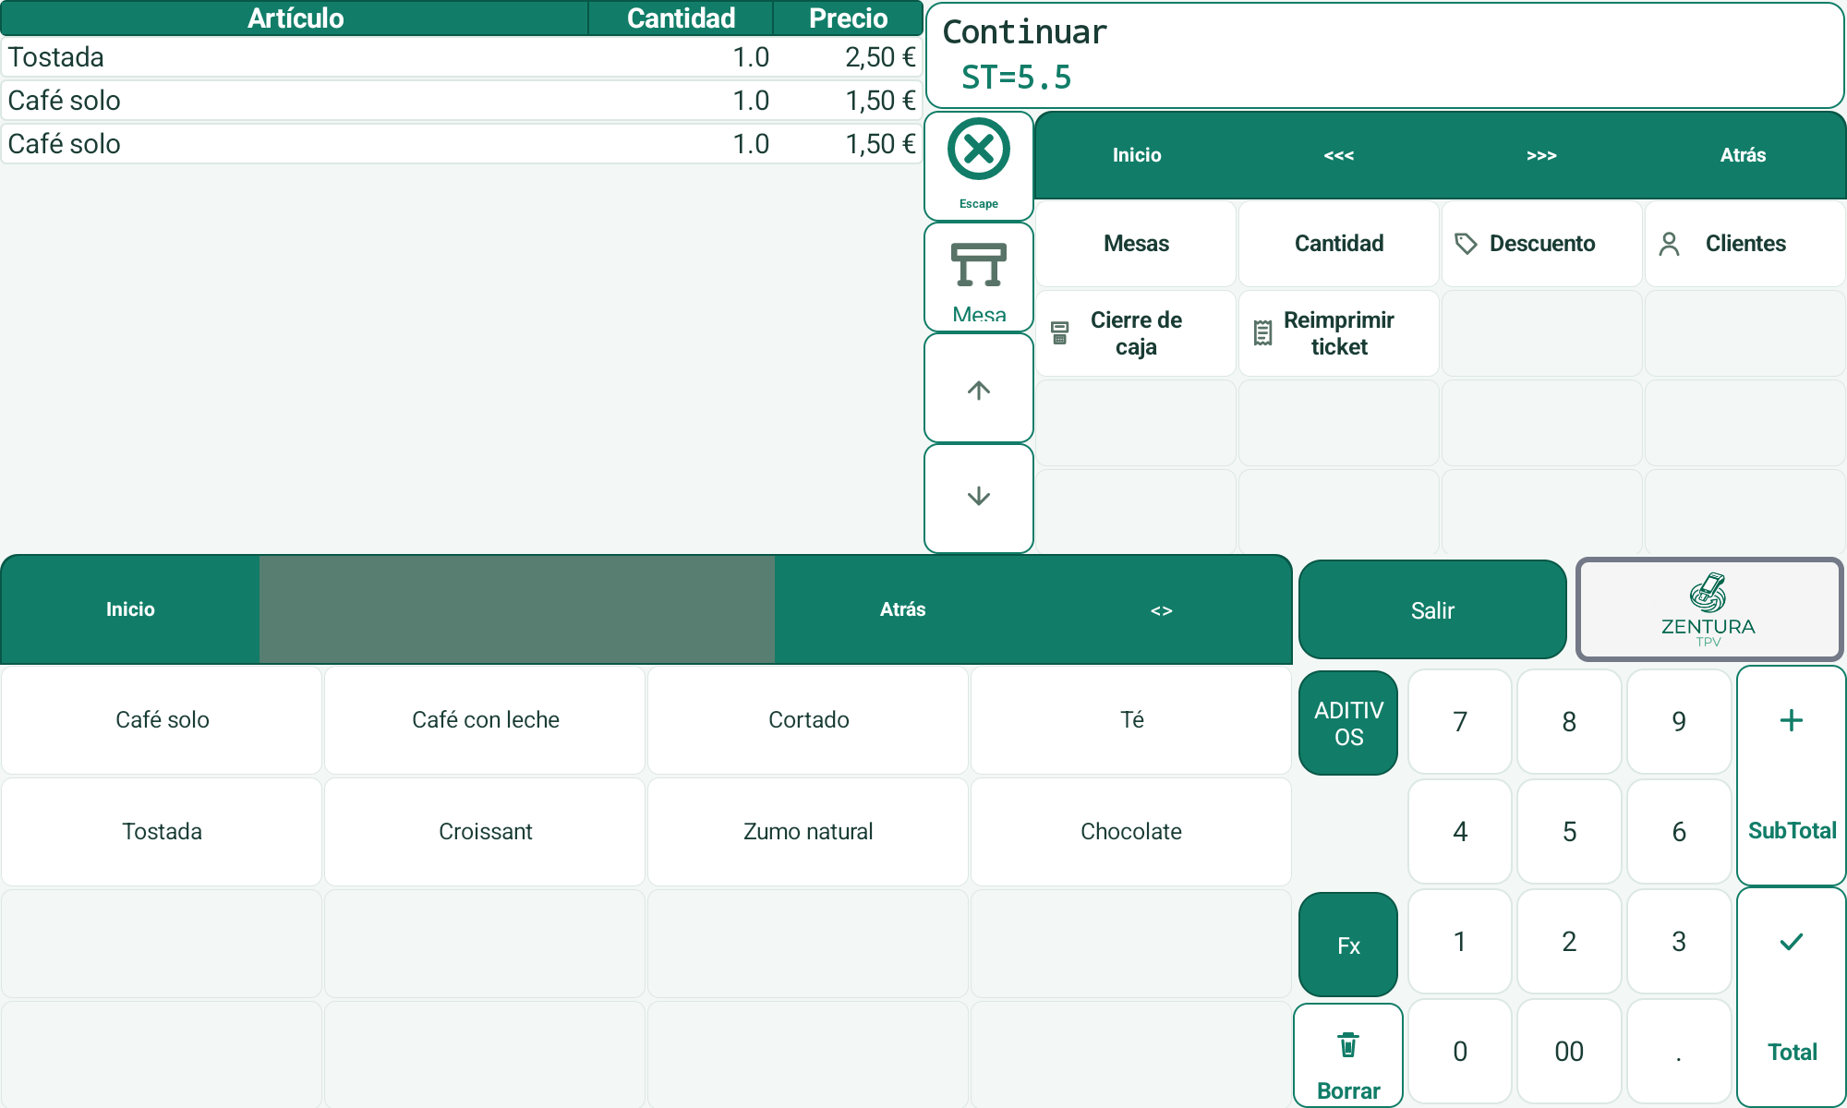
Task: Add a Cortado article
Action: click(808, 720)
